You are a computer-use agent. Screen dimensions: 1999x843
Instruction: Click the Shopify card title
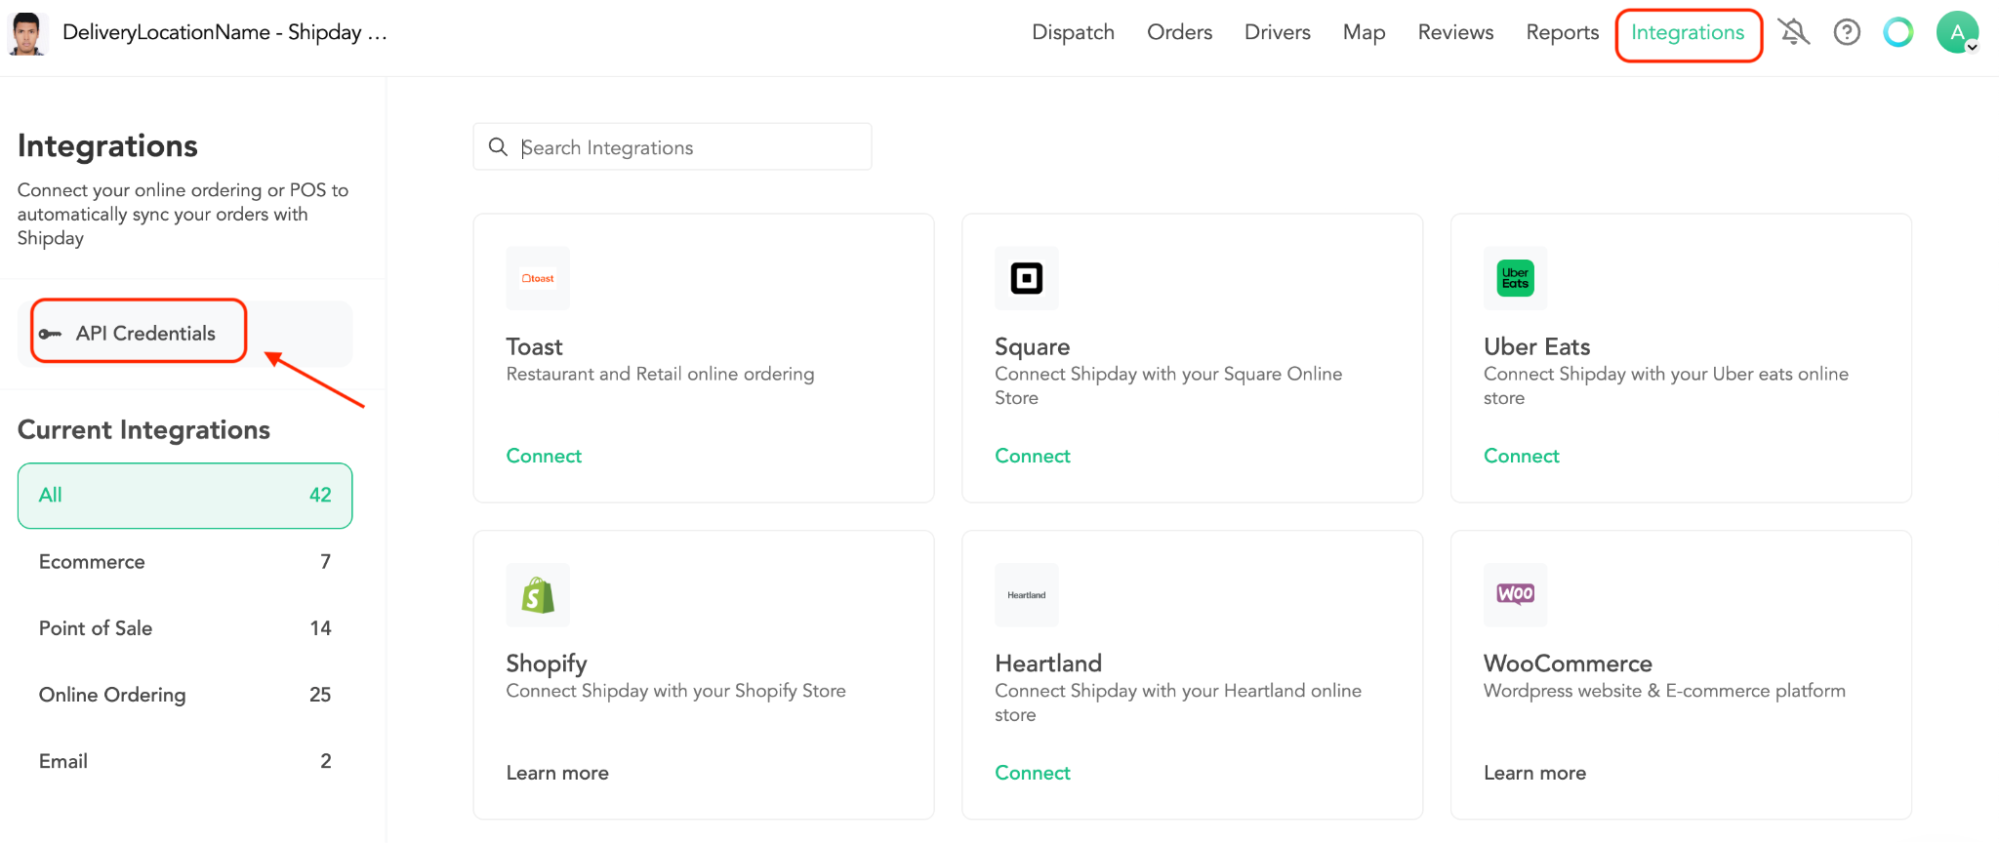[547, 664]
